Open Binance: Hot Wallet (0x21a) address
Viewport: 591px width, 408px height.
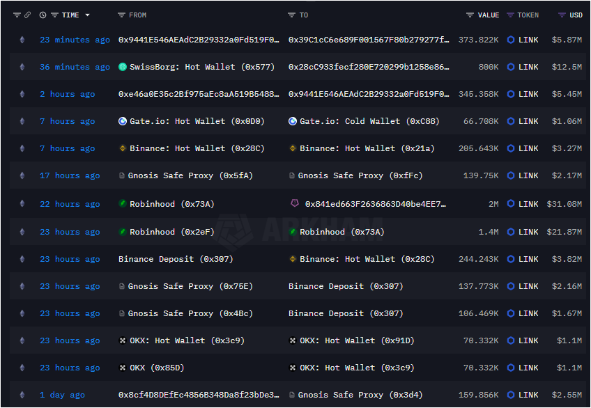coord(367,148)
